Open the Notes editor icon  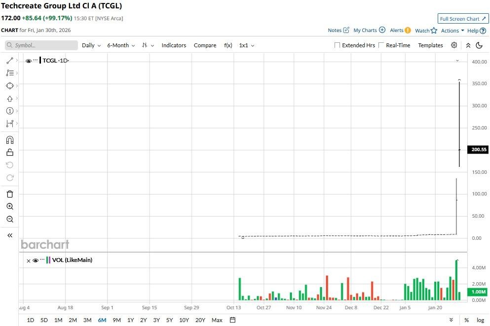pos(346,30)
